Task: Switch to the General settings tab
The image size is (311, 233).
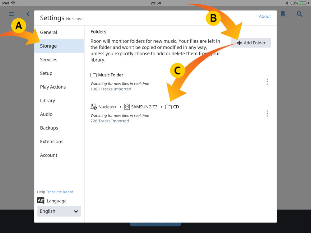Action: (49, 32)
